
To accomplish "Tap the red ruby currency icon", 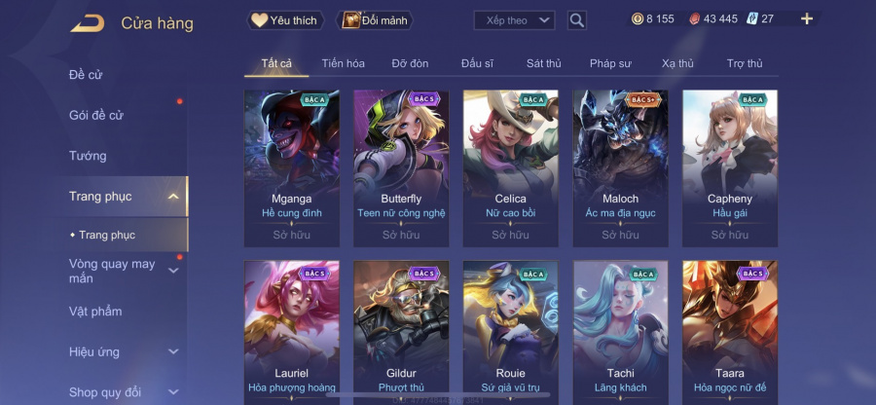I will 694,19.
